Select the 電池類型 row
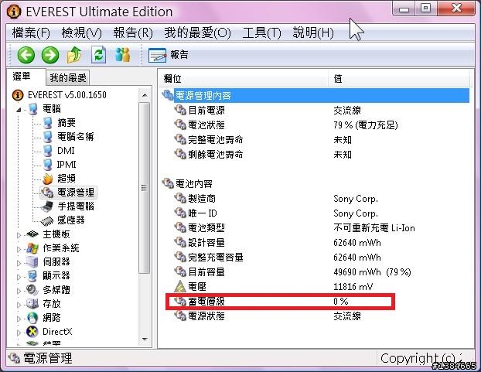 pyautogui.click(x=315, y=228)
